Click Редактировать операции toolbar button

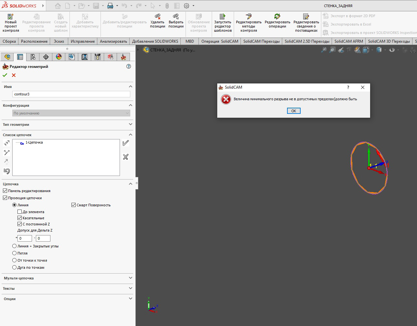277,21
